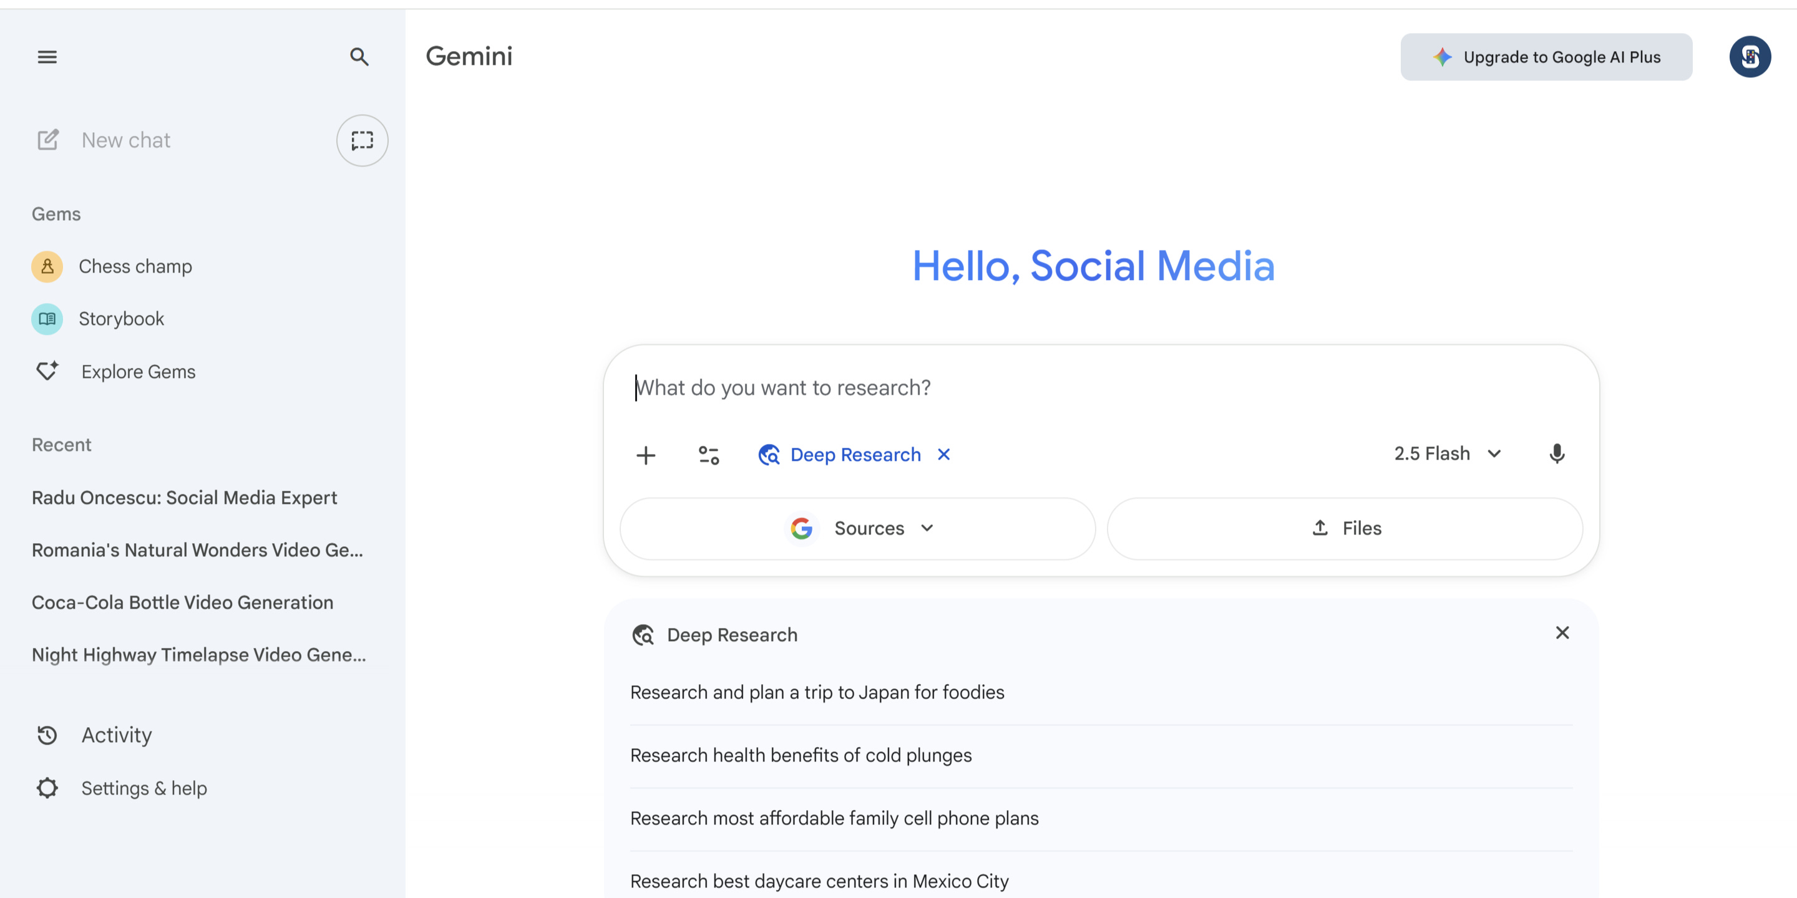Activate the microphone voice input
This screenshot has height=898, width=1797.
pos(1556,454)
